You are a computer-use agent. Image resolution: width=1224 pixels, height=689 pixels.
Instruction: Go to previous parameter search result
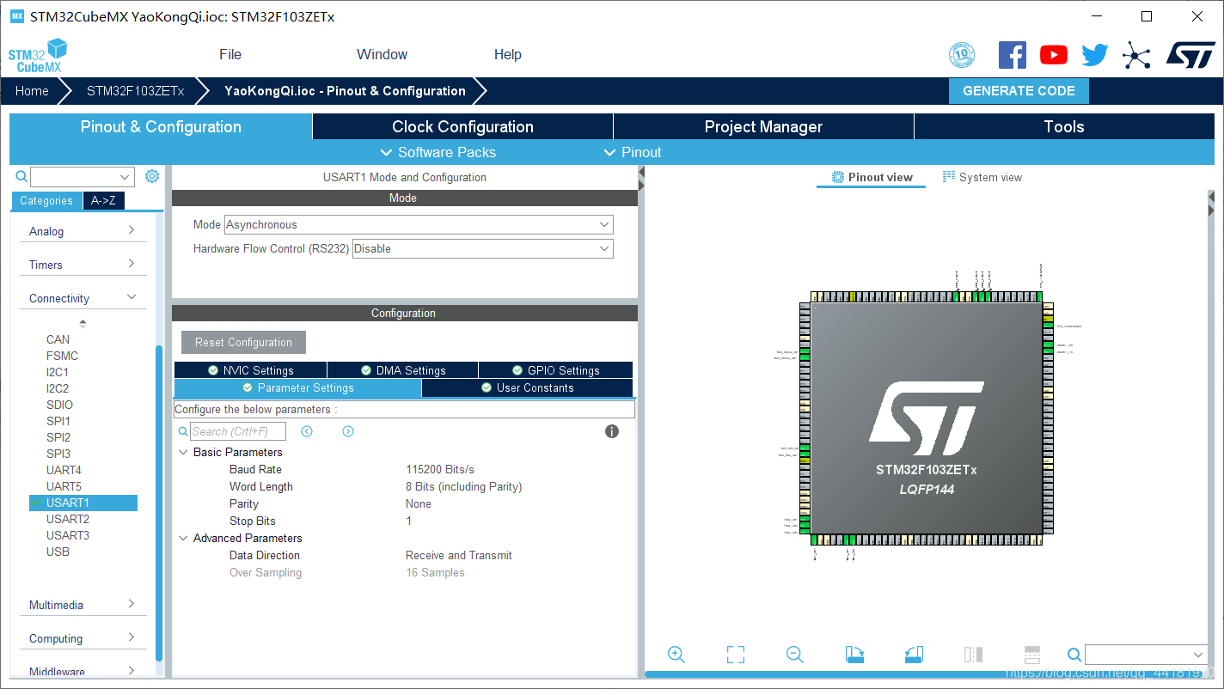tap(307, 431)
